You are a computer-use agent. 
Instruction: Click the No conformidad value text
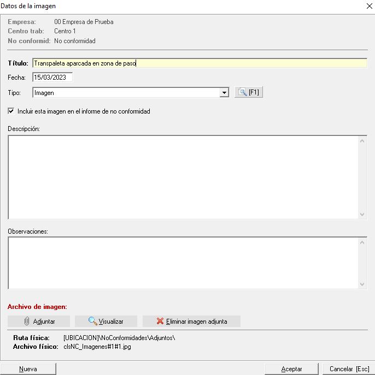click(x=75, y=41)
